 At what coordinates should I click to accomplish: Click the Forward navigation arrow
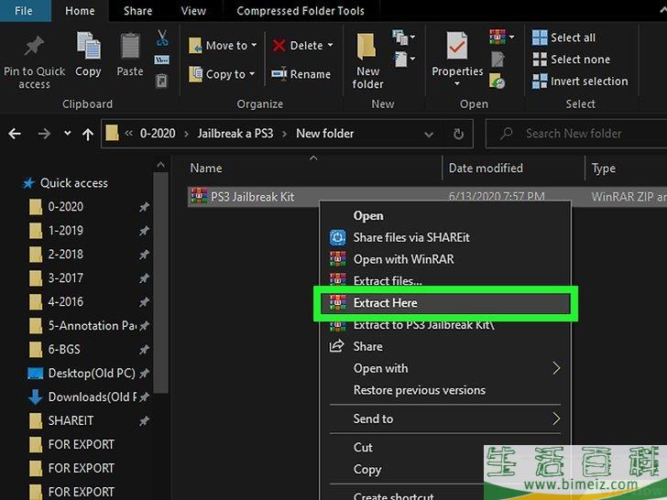point(44,134)
